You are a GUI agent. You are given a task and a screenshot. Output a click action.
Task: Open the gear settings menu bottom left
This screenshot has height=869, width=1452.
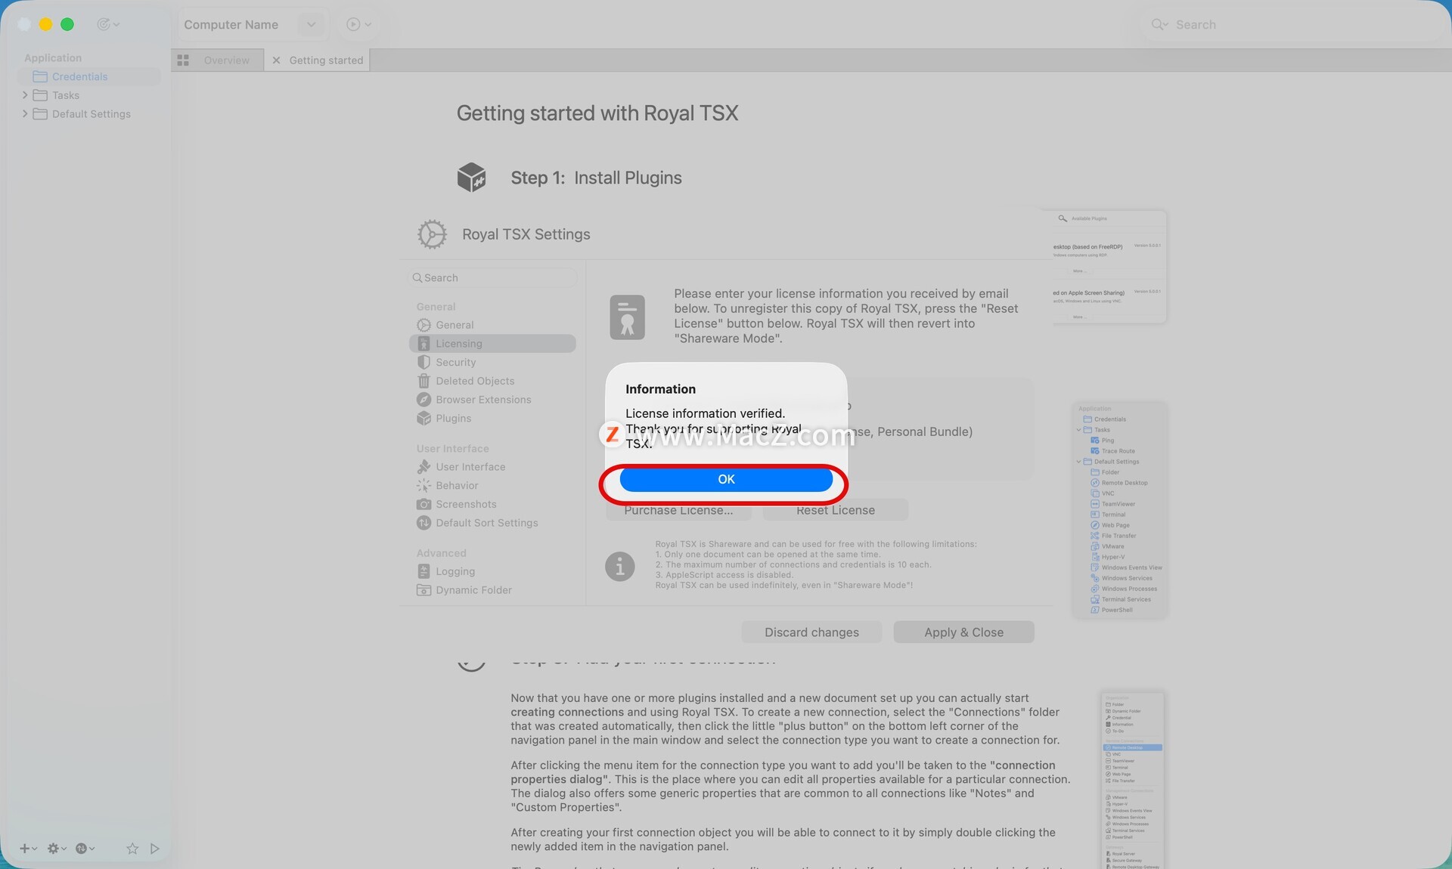point(54,849)
